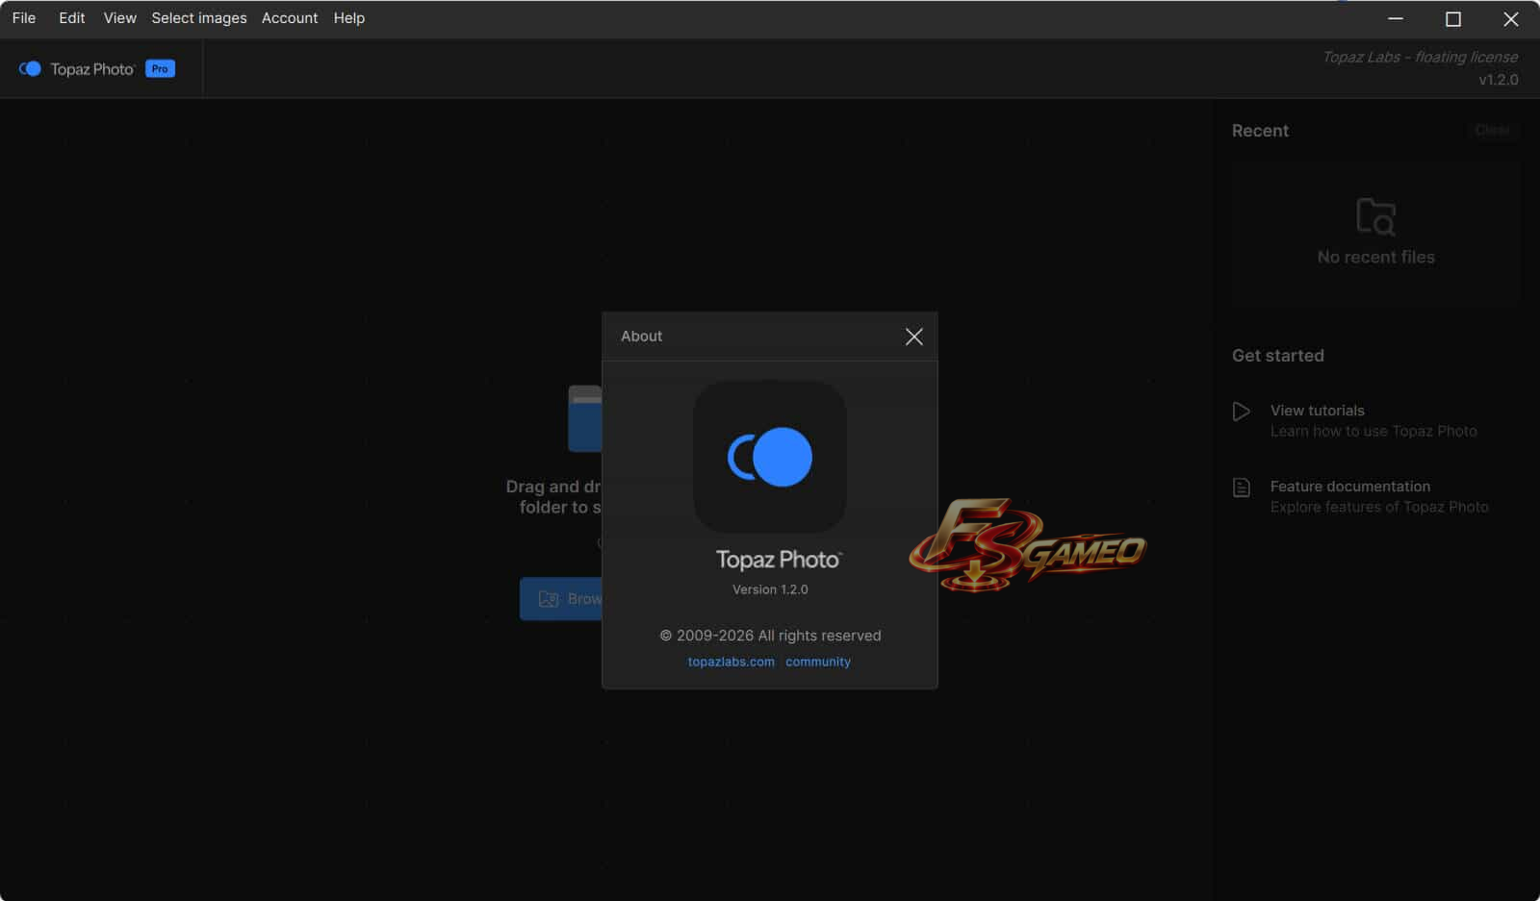Maximize the Topaz Photo window
This screenshot has width=1540, height=901.
tap(1453, 18)
